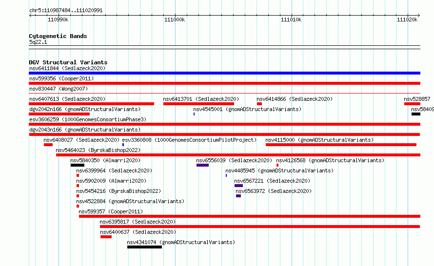Click the 111000k ruler position
Viewport: 434px width, 266px height.
[175, 19]
